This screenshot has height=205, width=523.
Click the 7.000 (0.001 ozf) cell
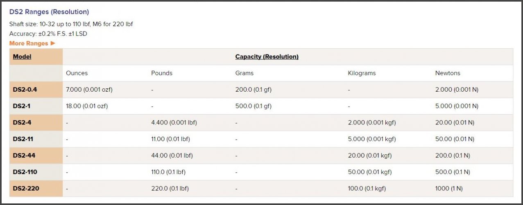tap(89, 90)
